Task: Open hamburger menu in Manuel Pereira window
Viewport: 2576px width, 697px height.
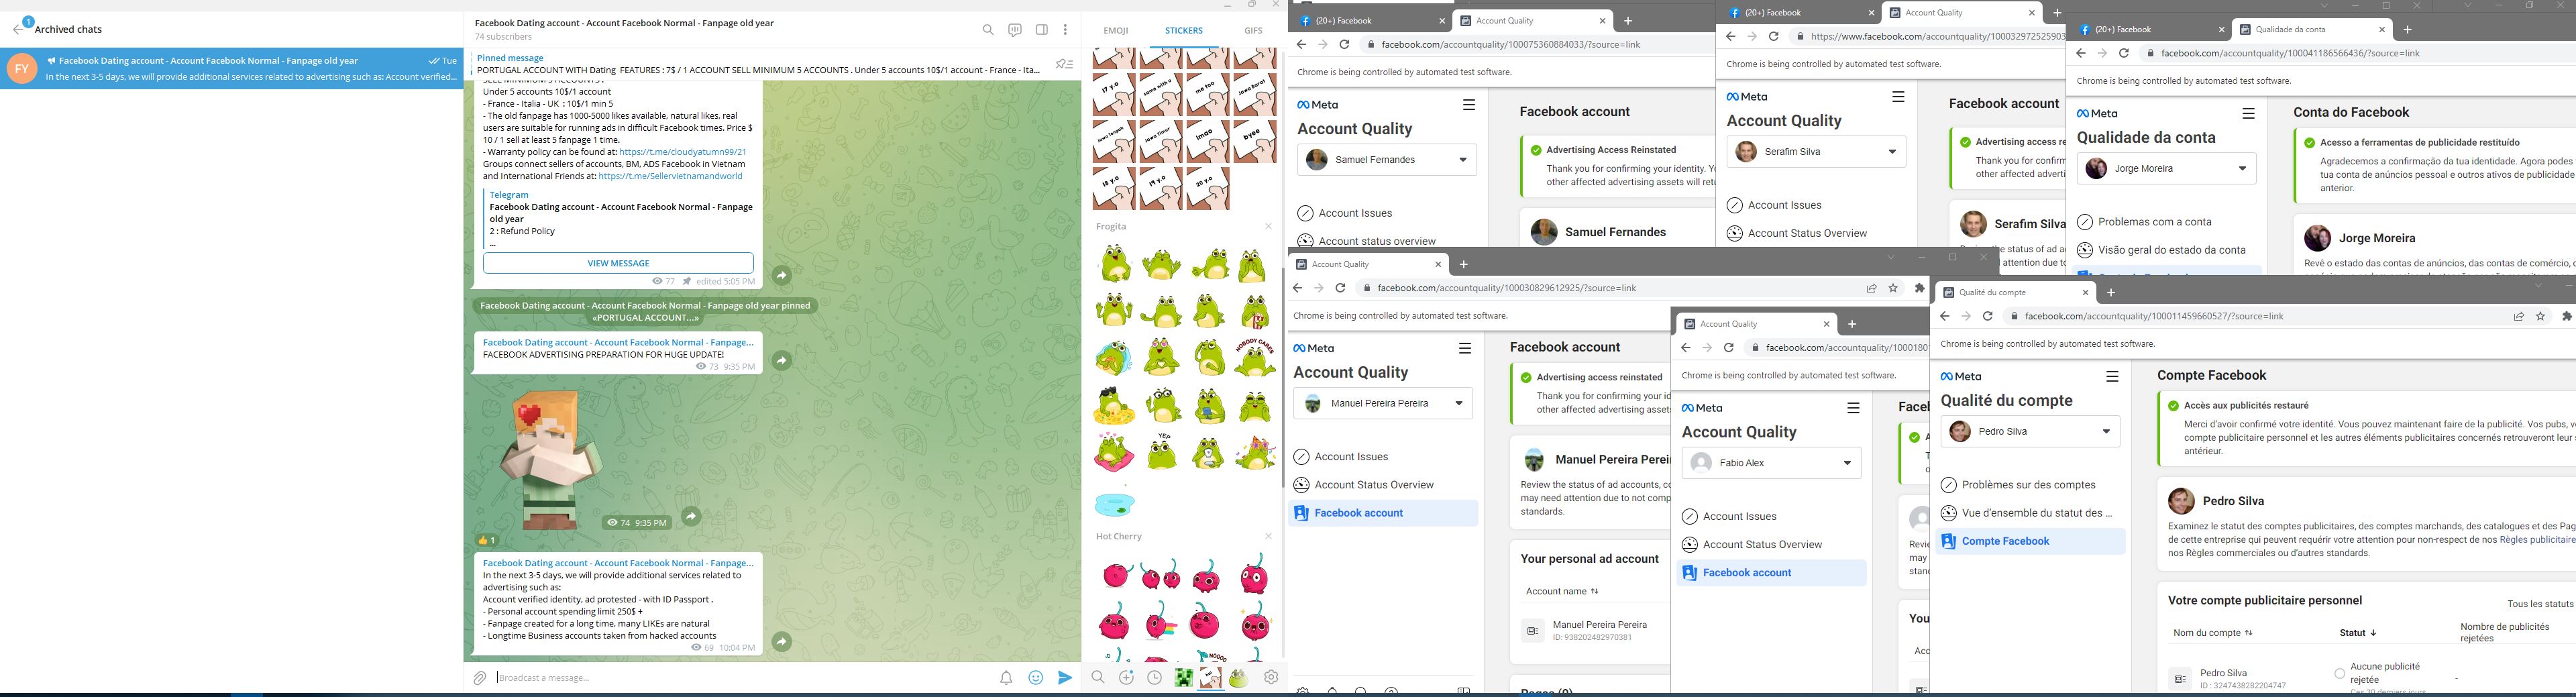Action: 1464,349
